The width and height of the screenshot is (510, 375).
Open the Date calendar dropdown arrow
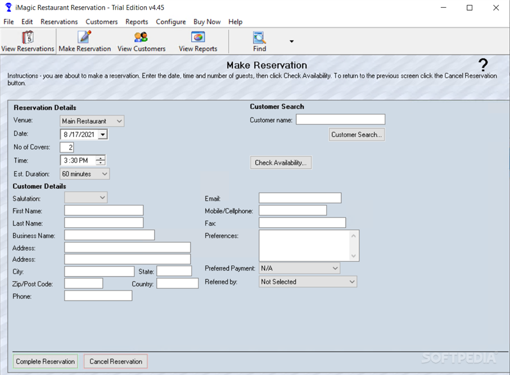103,134
